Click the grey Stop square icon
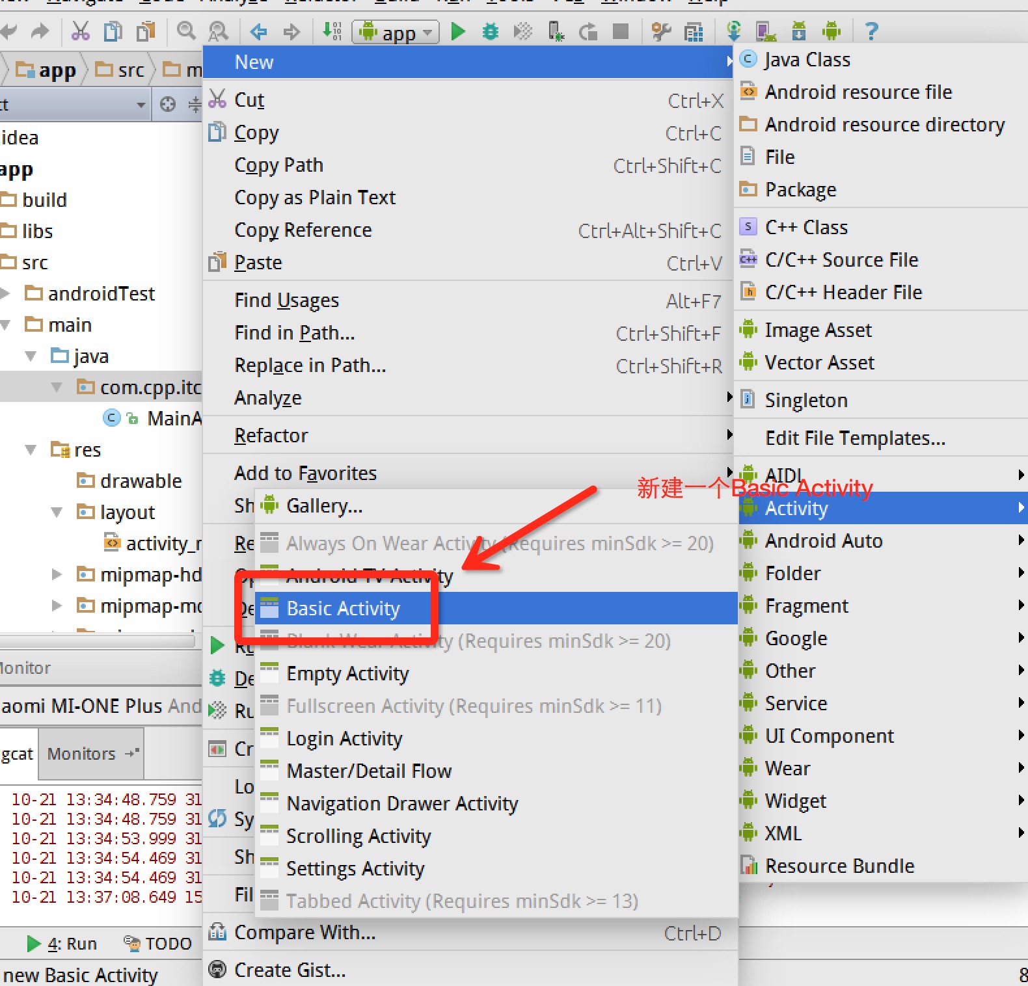This screenshot has height=986, width=1028. click(x=621, y=31)
